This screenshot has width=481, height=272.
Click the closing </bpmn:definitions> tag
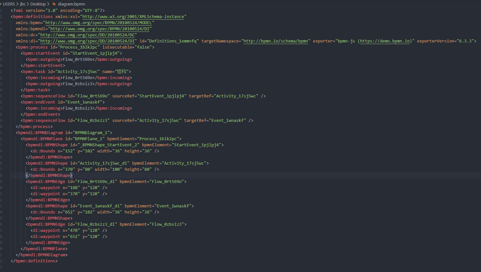pos(34,261)
